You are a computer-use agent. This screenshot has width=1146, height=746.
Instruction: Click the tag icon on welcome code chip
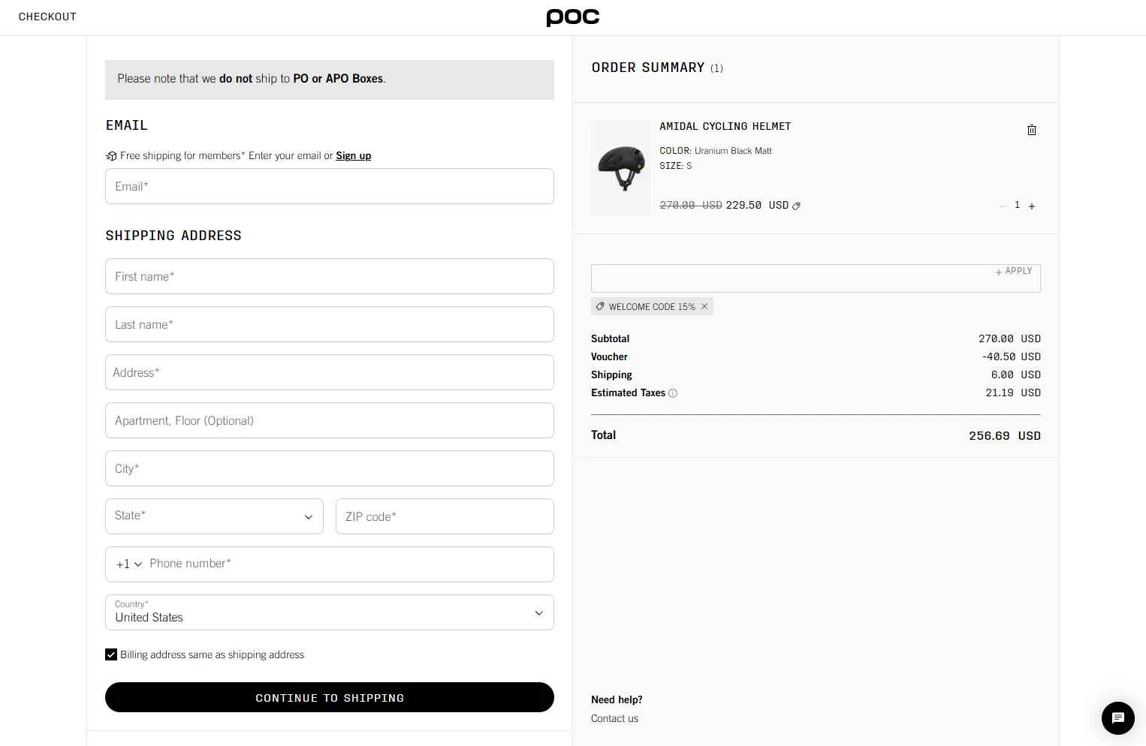coord(600,306)
